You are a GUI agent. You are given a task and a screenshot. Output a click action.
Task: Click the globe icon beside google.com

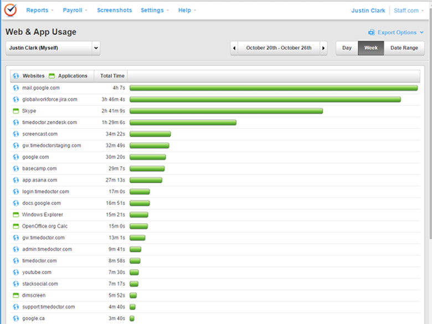click(x=16, y=157)
